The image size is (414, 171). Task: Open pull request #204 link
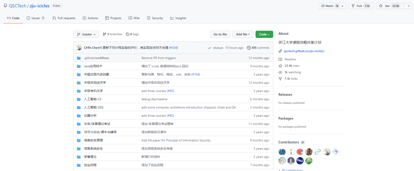click(x=174, y=48)
